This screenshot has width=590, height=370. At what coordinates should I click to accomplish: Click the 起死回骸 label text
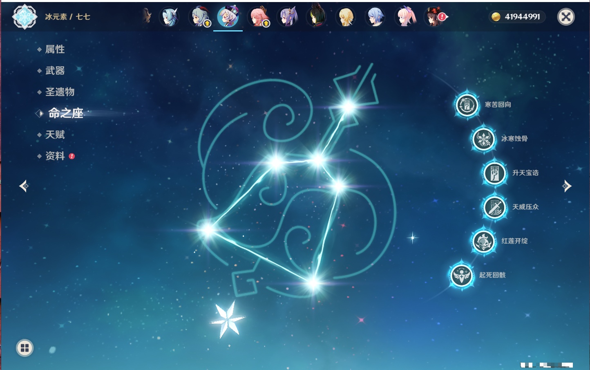[492, 275]
